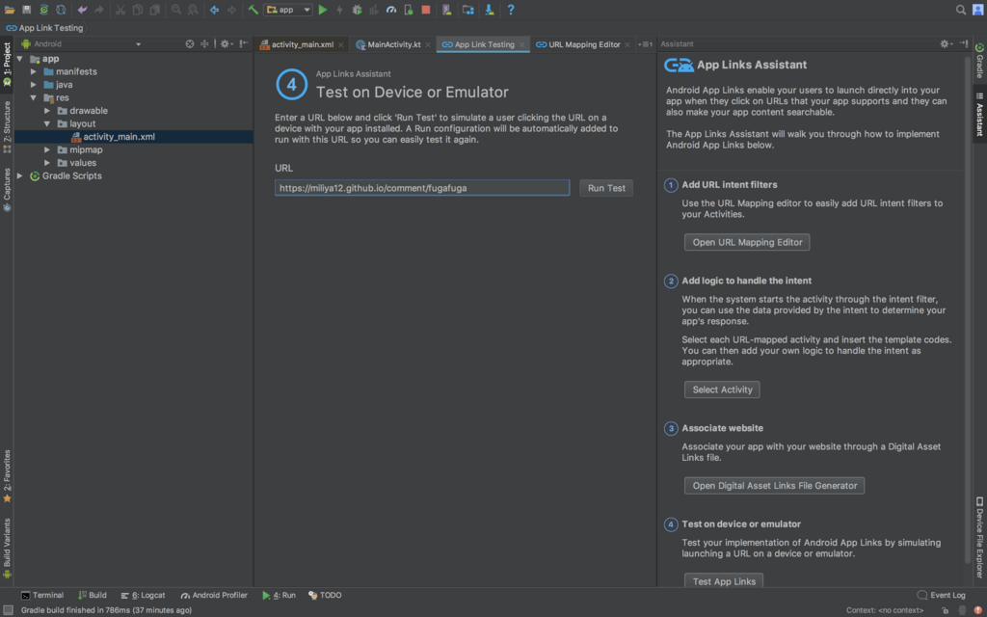Click the Test App Links button
The width and height of the screenshot is (987, 617).
point(724,580)
